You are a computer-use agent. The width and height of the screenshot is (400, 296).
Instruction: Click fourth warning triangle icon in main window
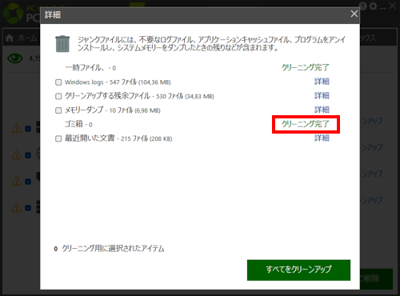click(17, 207)
